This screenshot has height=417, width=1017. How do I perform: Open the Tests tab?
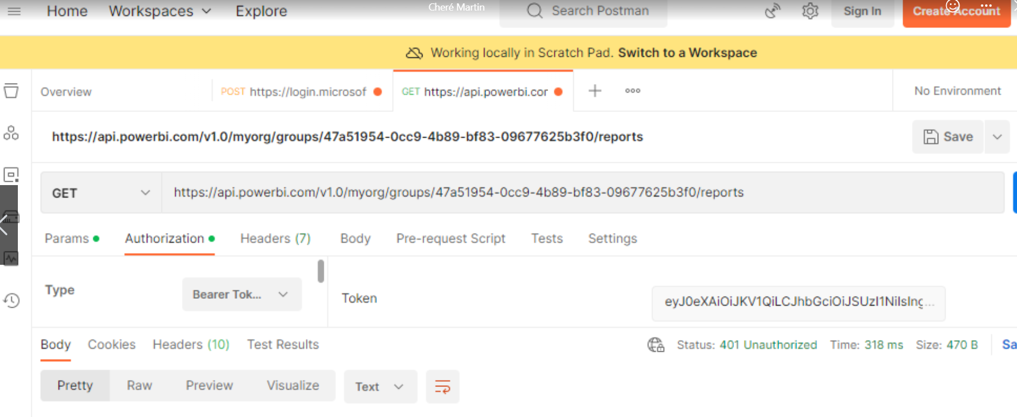point(547,239)
